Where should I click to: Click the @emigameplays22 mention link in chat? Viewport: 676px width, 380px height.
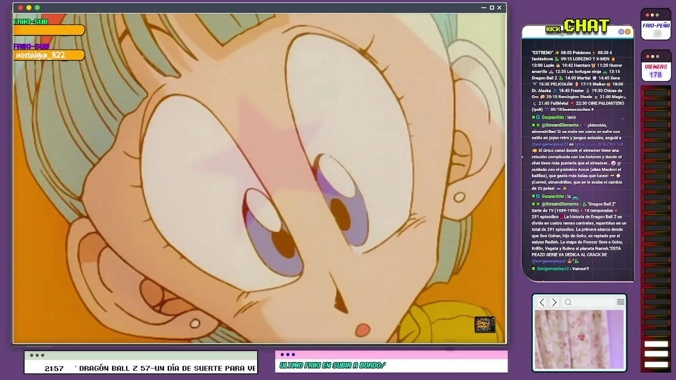click(x=550, y=144)
